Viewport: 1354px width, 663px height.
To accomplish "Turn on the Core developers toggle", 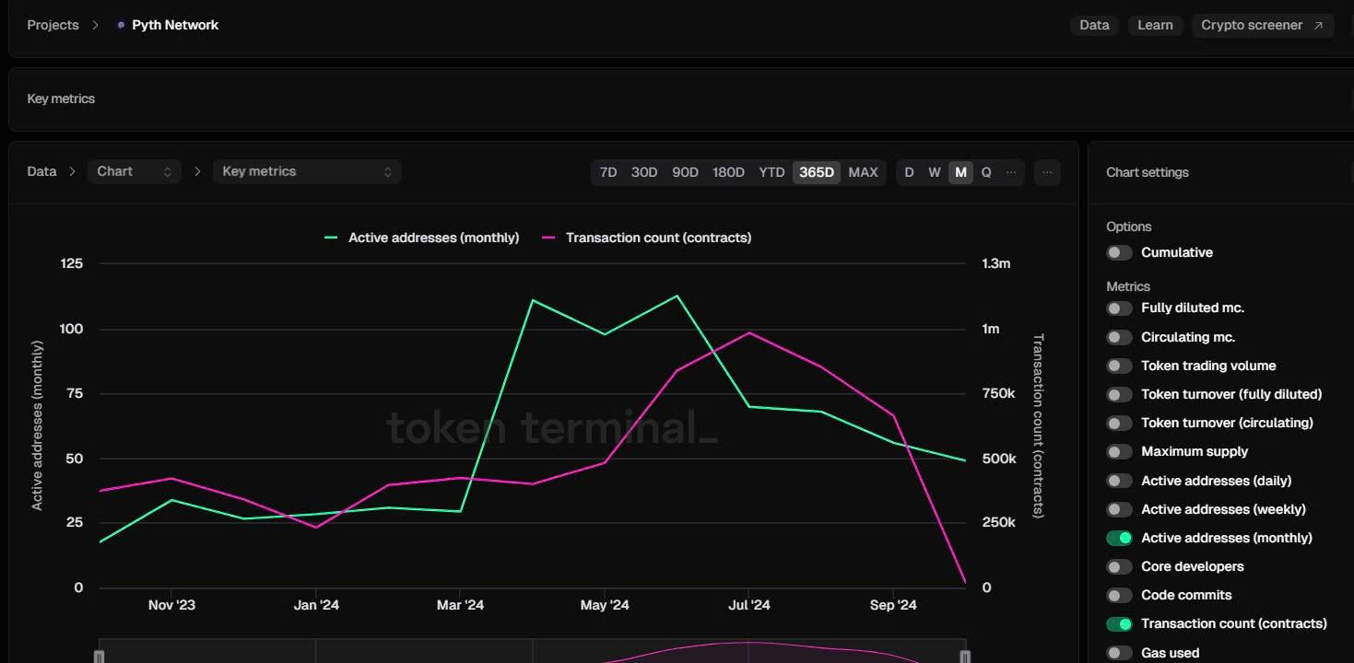I will pyautogui.click(x=1119, y=566).
